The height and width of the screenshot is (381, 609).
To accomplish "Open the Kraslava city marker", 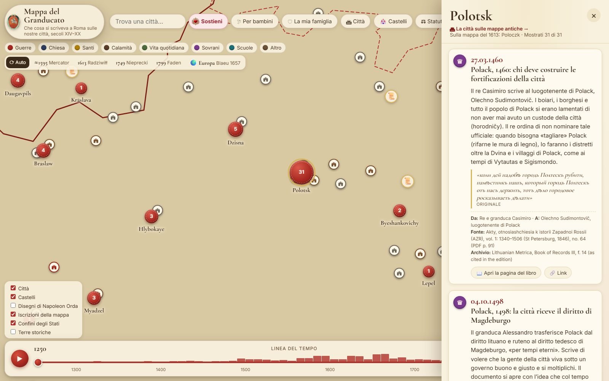I will [81, 88].
